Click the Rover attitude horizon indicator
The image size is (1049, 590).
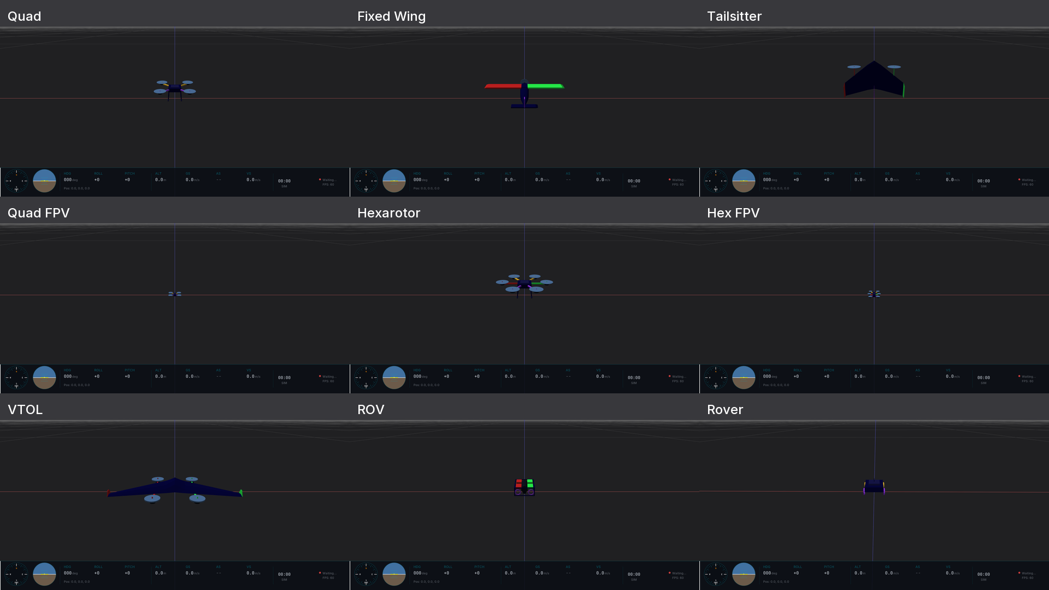[x=744, y=574]
